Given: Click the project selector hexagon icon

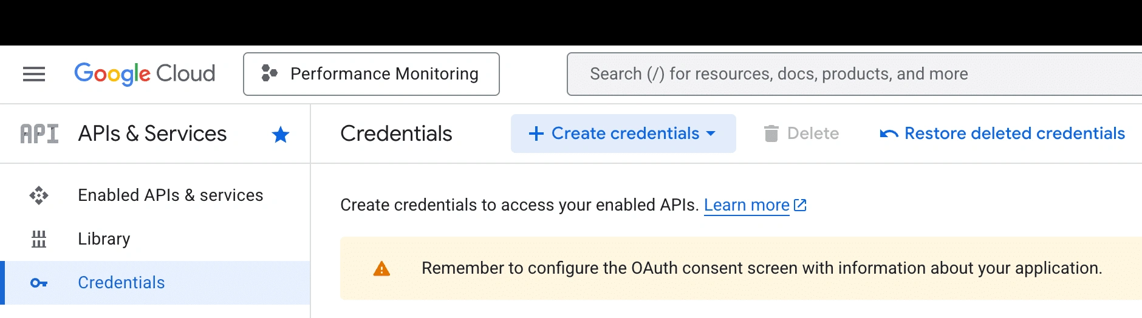Looking at the screenshot, I should tap(269, 73).
